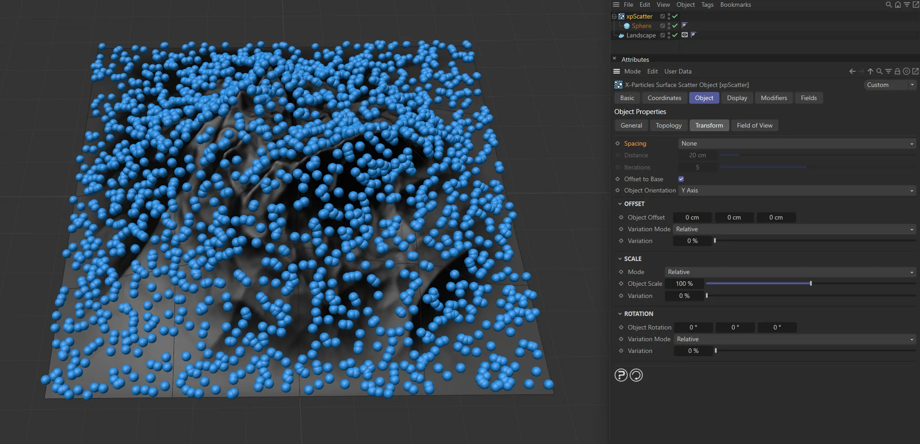Select the Sphere object icon
This screenshot has width=920, height=444.
627,26
